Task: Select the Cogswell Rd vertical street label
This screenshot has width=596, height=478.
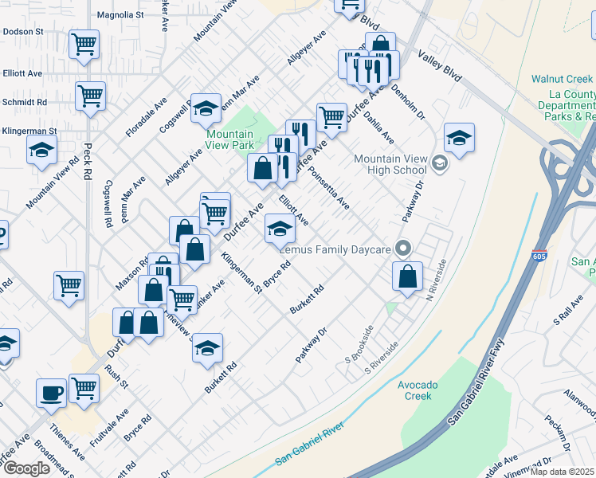Action: pyautogui.click(x=108, y=204)
